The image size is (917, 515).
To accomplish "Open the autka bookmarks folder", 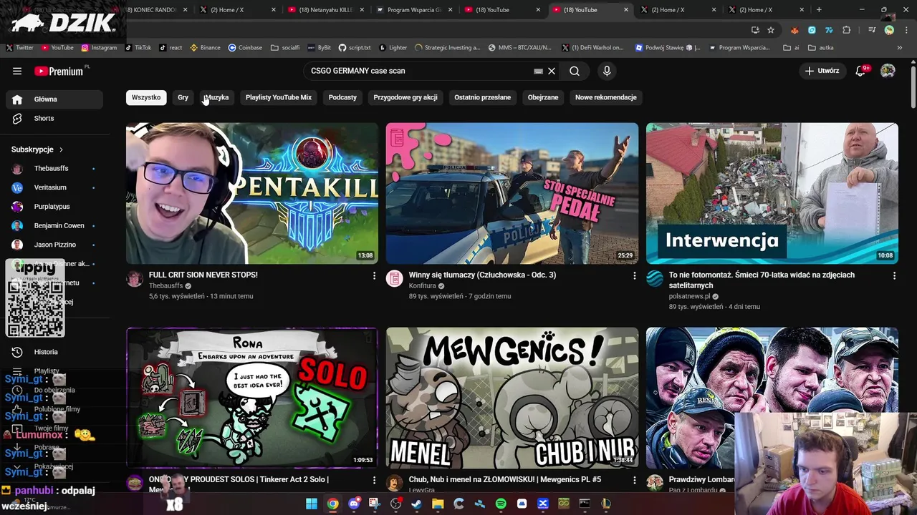I will point(820,48).
